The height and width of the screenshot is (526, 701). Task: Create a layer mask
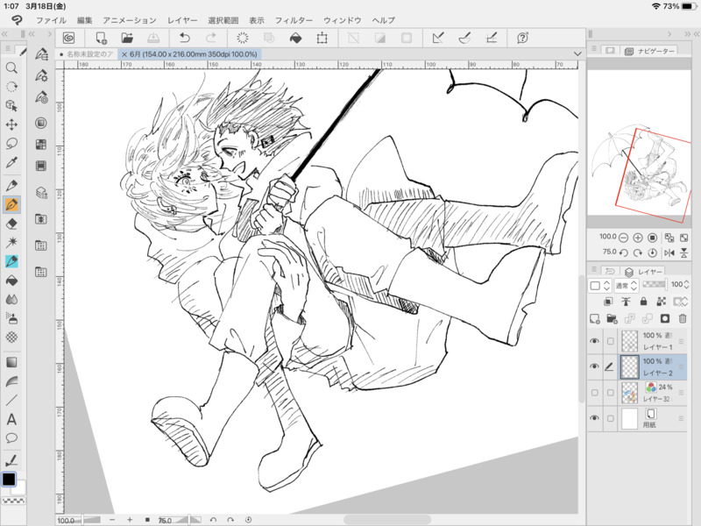pos(665,318)
